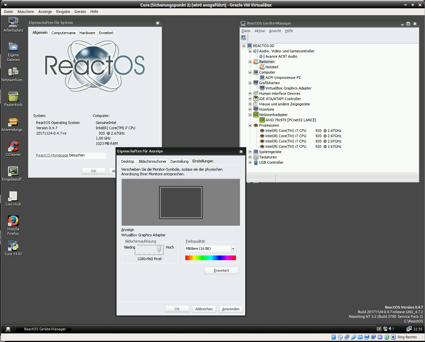Screen dimensions: 425x342
Task: Click the Device Manager toolbar computer icon
Action: (x=244, y=38)
